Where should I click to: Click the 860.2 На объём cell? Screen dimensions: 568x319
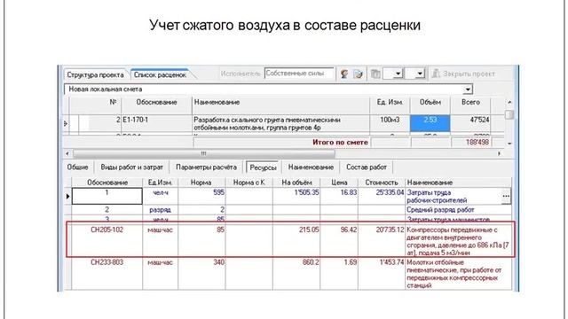[296, 274]
